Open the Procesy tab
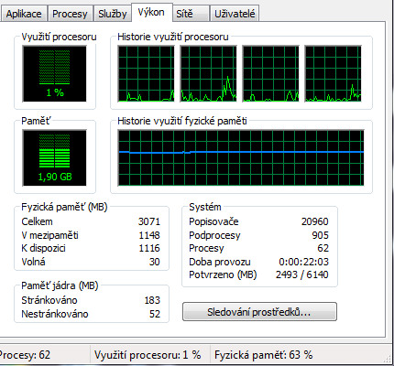394x366 pixels. pyautogui.click(x=70, y=14)
